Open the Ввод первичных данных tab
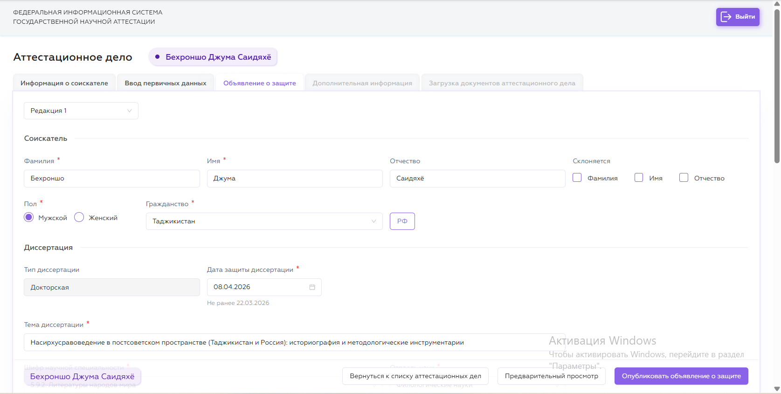This screenshot has height=394, width=781. [x=166, y=83]
